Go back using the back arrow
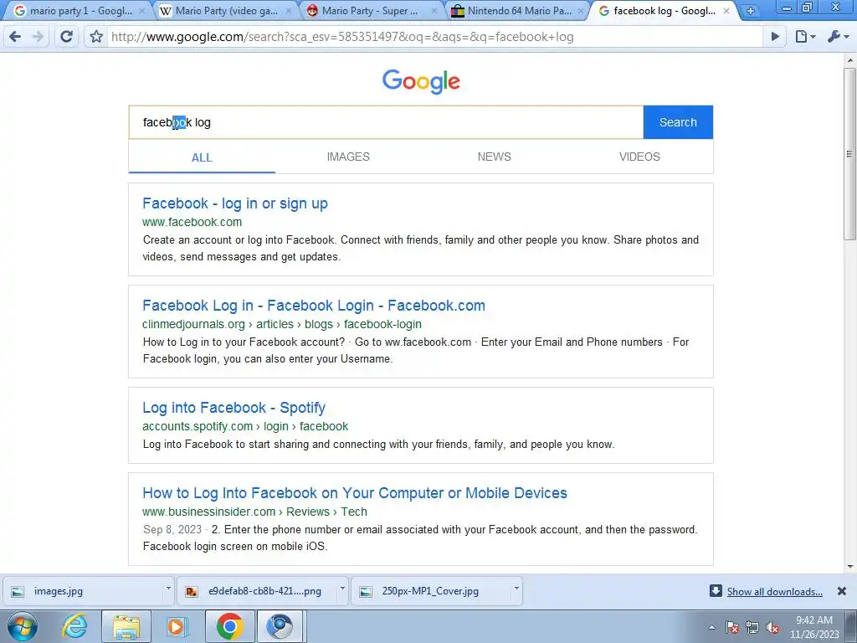Viewport: 857px width, 643px height. pyautogui.click(x=15, y=37)
